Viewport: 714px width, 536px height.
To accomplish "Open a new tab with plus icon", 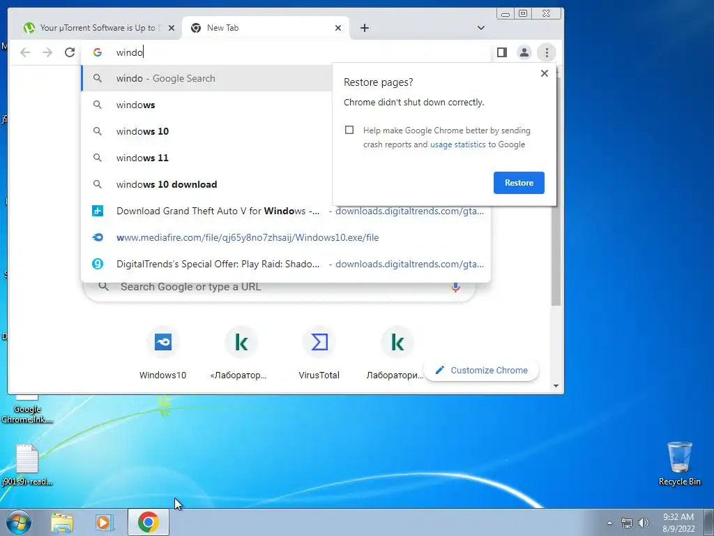I will click(364, 28).
